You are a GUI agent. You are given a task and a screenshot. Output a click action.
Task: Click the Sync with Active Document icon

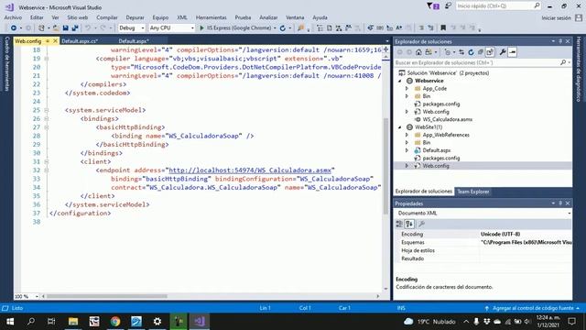pos(461,52)
